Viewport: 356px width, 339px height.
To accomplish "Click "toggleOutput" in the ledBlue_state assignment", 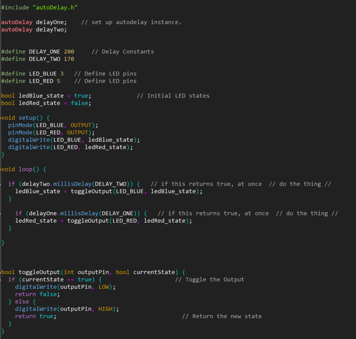I will pos(91,191).
